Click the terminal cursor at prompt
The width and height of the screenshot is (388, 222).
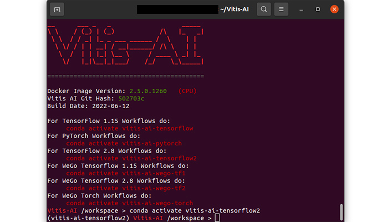[217, 218]
